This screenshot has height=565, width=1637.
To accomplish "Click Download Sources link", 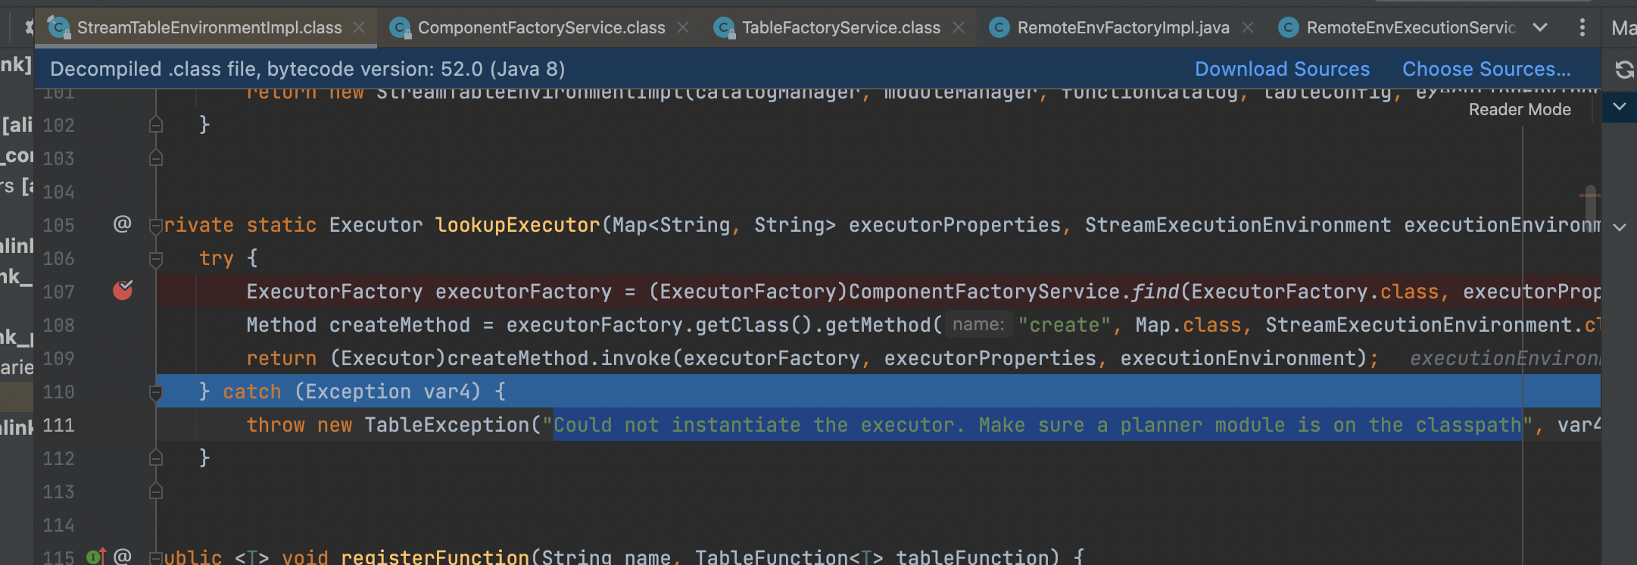I will coord(1282,69).
